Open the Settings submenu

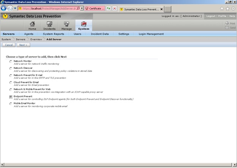click(x=124, y=34)
